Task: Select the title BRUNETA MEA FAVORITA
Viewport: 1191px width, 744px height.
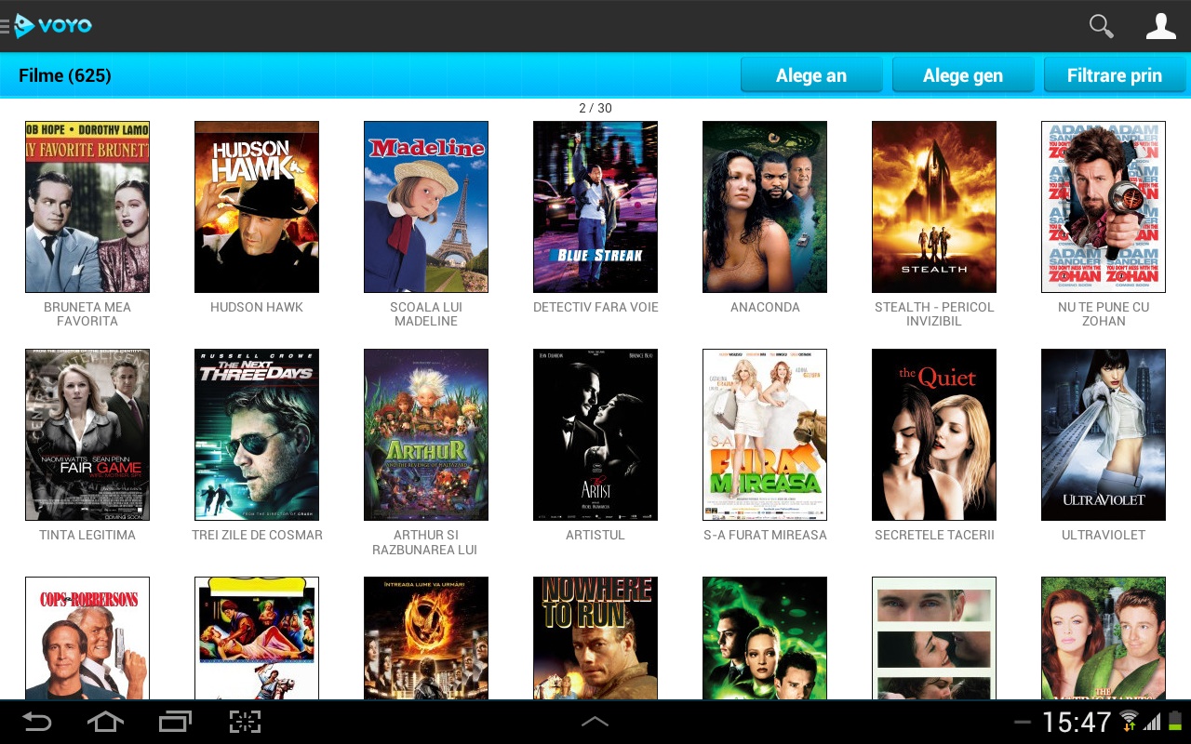Action: point(87,314)
